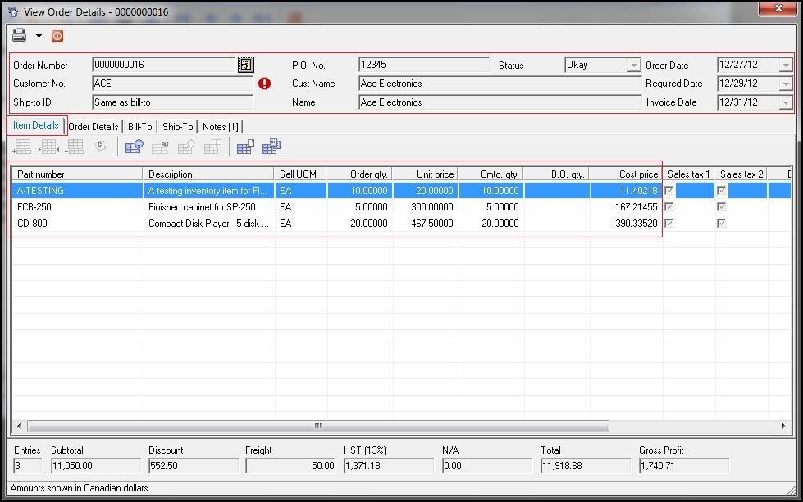Open the Invoice Date dropdown calendar
This screenshot has height=502, width=803.
click(x=786, y=102)
